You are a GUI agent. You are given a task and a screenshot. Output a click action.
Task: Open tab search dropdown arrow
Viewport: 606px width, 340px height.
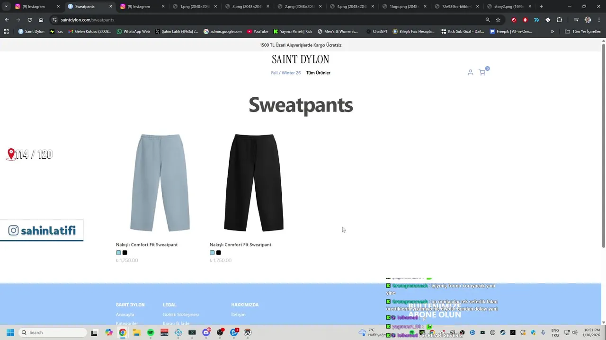tap(6, 7)
